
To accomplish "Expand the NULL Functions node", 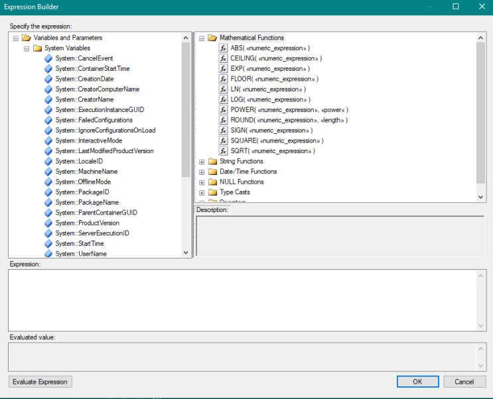I will tap(202, 182).
